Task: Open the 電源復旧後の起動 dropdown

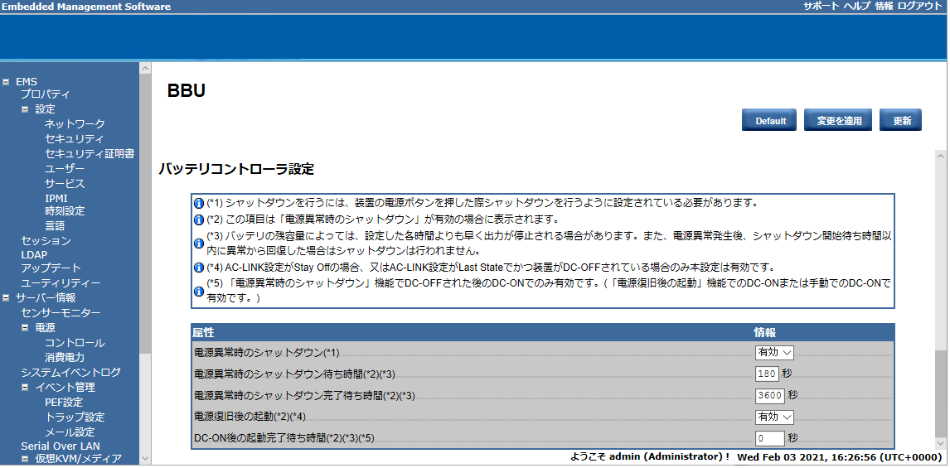Action: coord(774,417)
